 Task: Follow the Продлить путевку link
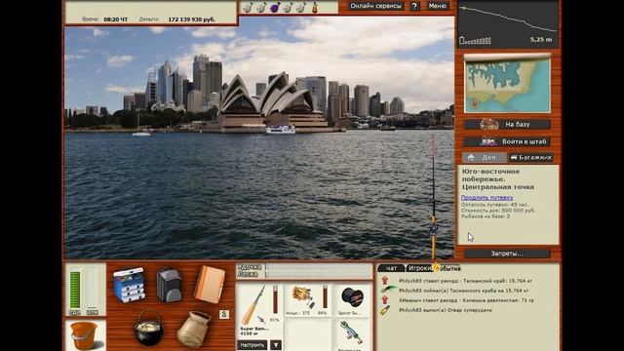[x=487, y=197]
